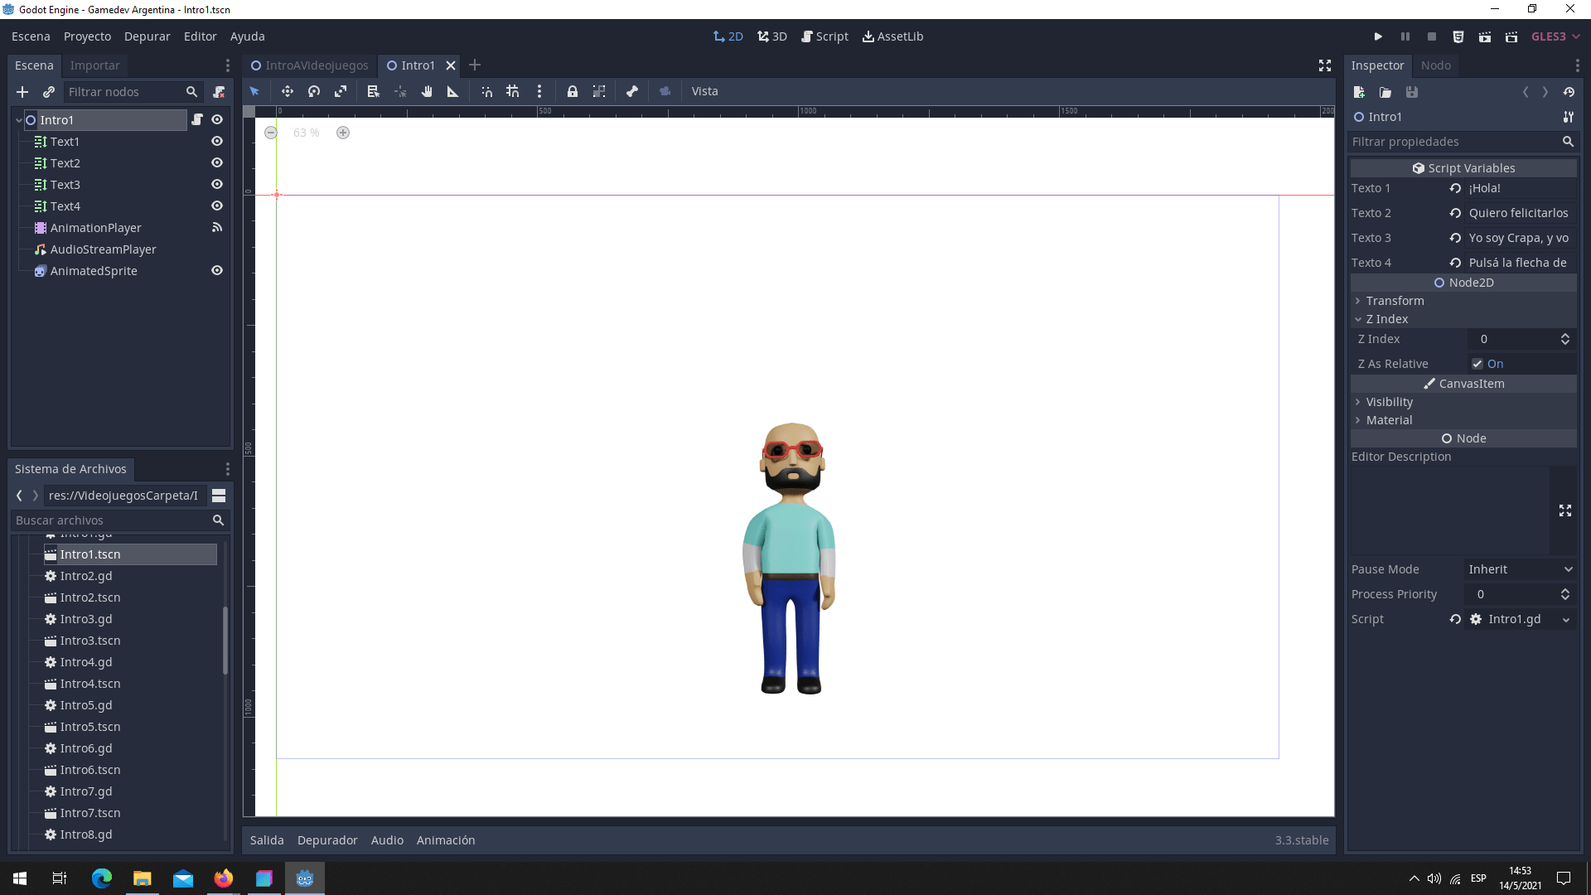1591x895 pixels.
Task: Activate the Move Mode tool
Action: point(287,91)
